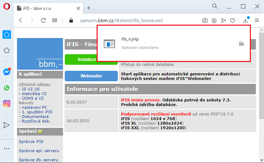Open Easy Setup sliders icon
The height and width of the screenshot is (163, 264).
click(x=257, y=20)
